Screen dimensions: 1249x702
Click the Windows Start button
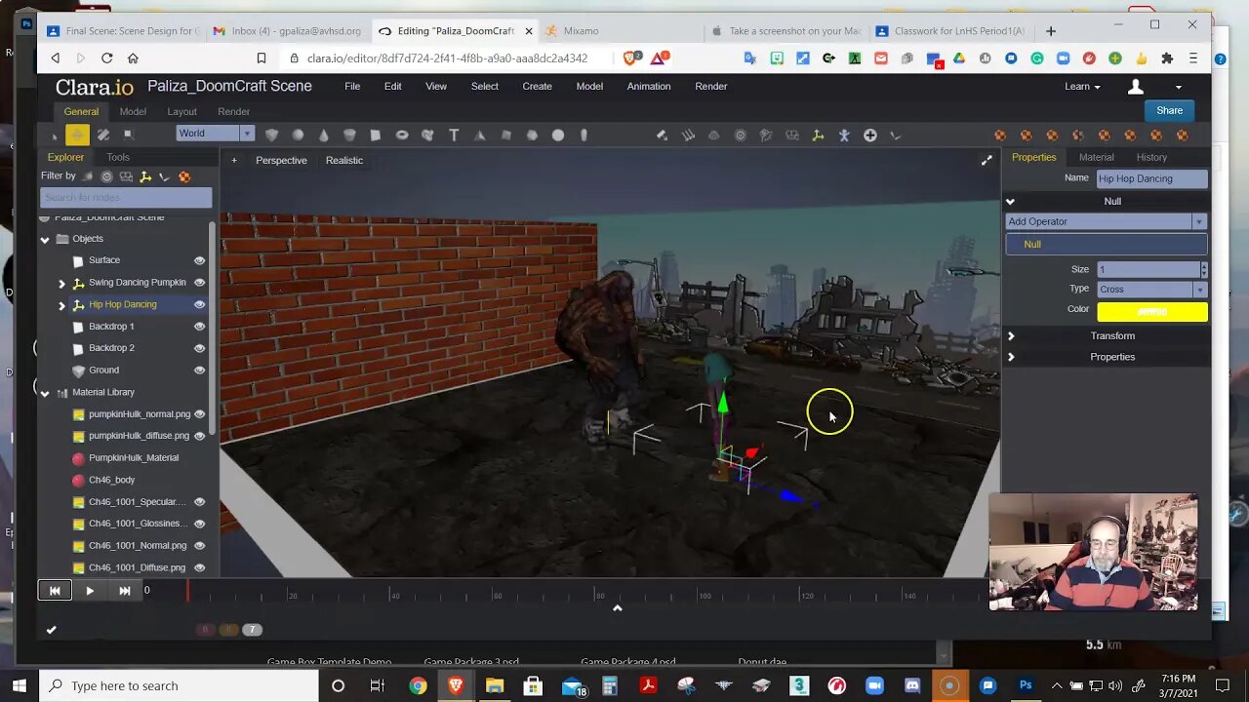pos(20,685)
